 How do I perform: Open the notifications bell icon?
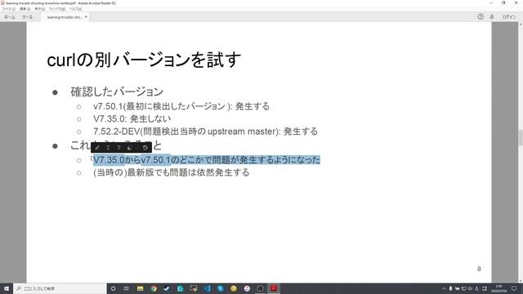[x=492, y=16]
